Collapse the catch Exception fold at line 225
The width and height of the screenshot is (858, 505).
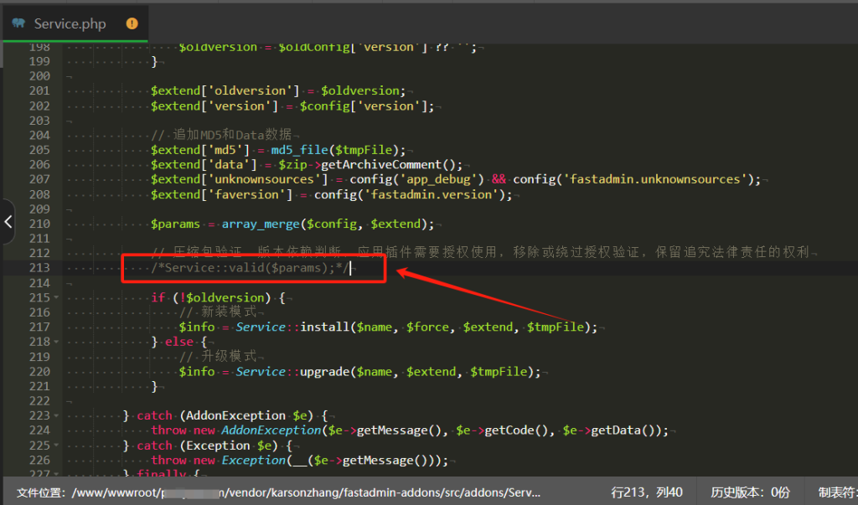tap(56, 446)
